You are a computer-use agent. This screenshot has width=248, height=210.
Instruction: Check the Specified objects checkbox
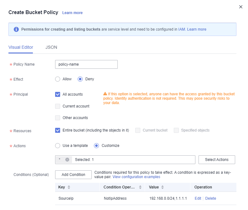(x=176, y=130)
